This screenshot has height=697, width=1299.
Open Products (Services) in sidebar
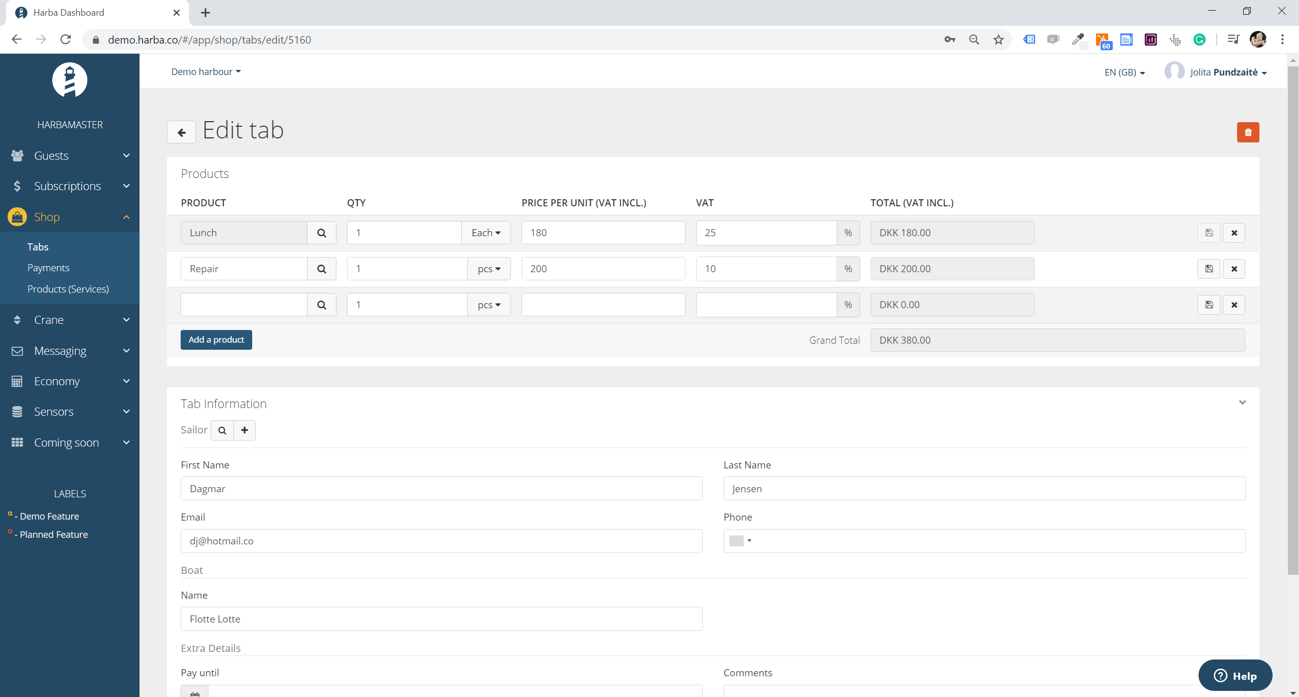coord(68,289)
